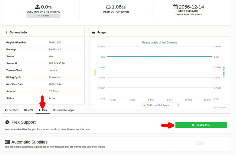Click the '12. Dec' x-axis label
The image size is (236, 155).
tap(207, 100)
